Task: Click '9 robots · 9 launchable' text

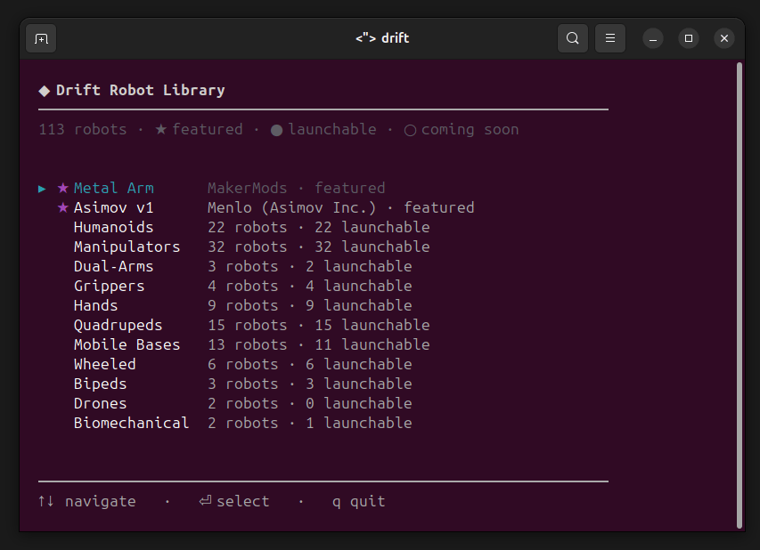Action: point(310,305)
